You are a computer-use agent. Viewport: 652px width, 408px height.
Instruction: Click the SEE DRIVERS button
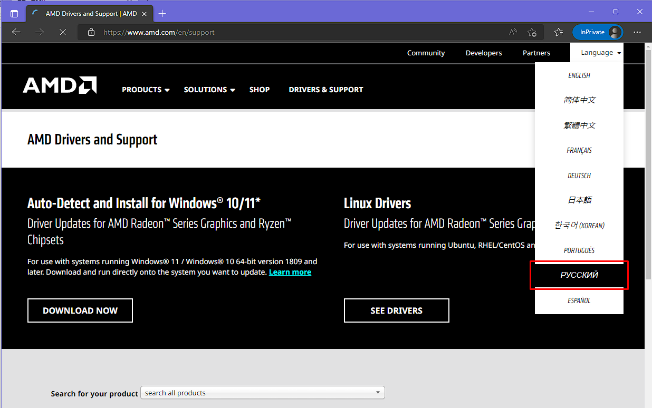point(397,310)
